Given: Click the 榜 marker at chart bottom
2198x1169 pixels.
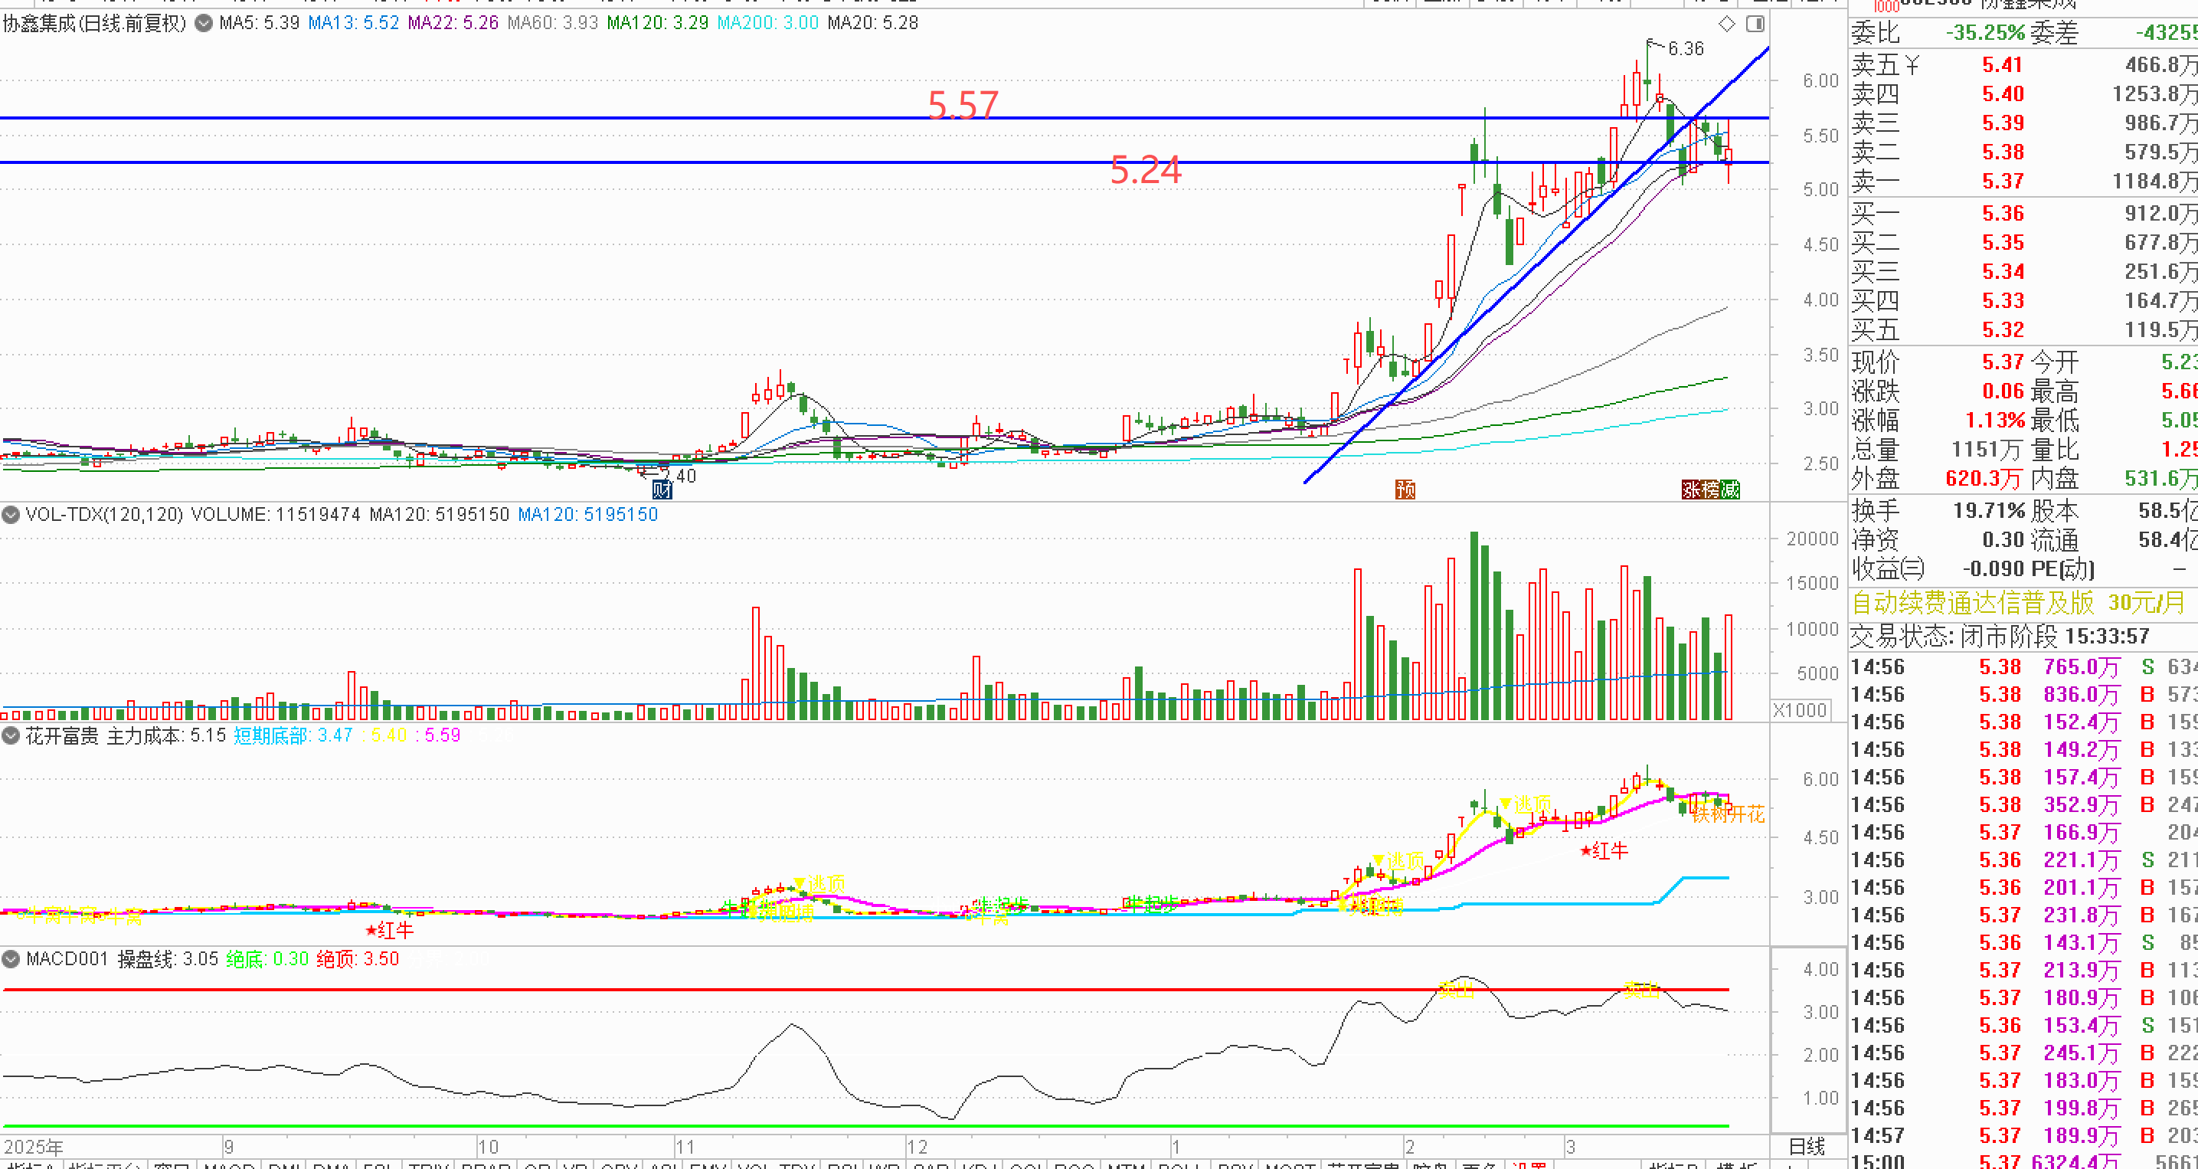Looking at the screenshot, I should point(1710,489).
